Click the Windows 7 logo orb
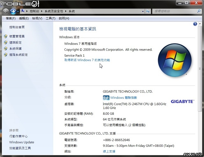The image size is (204, 157). coord(175,60)
